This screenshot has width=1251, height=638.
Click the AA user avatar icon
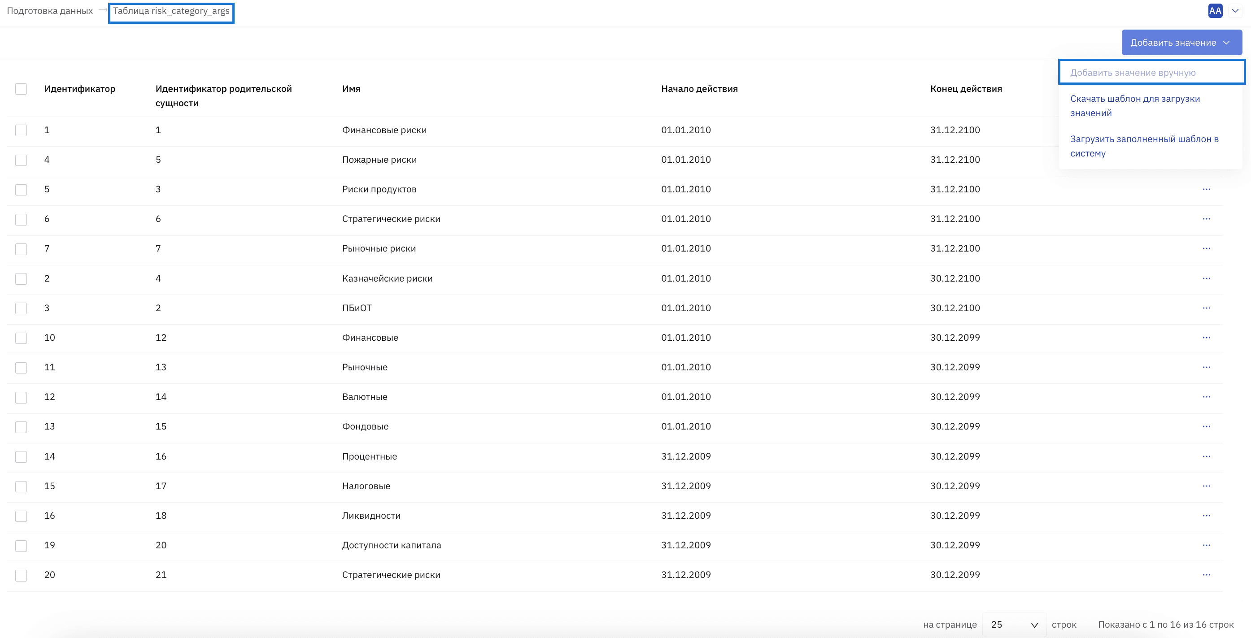coord(1215,11)
